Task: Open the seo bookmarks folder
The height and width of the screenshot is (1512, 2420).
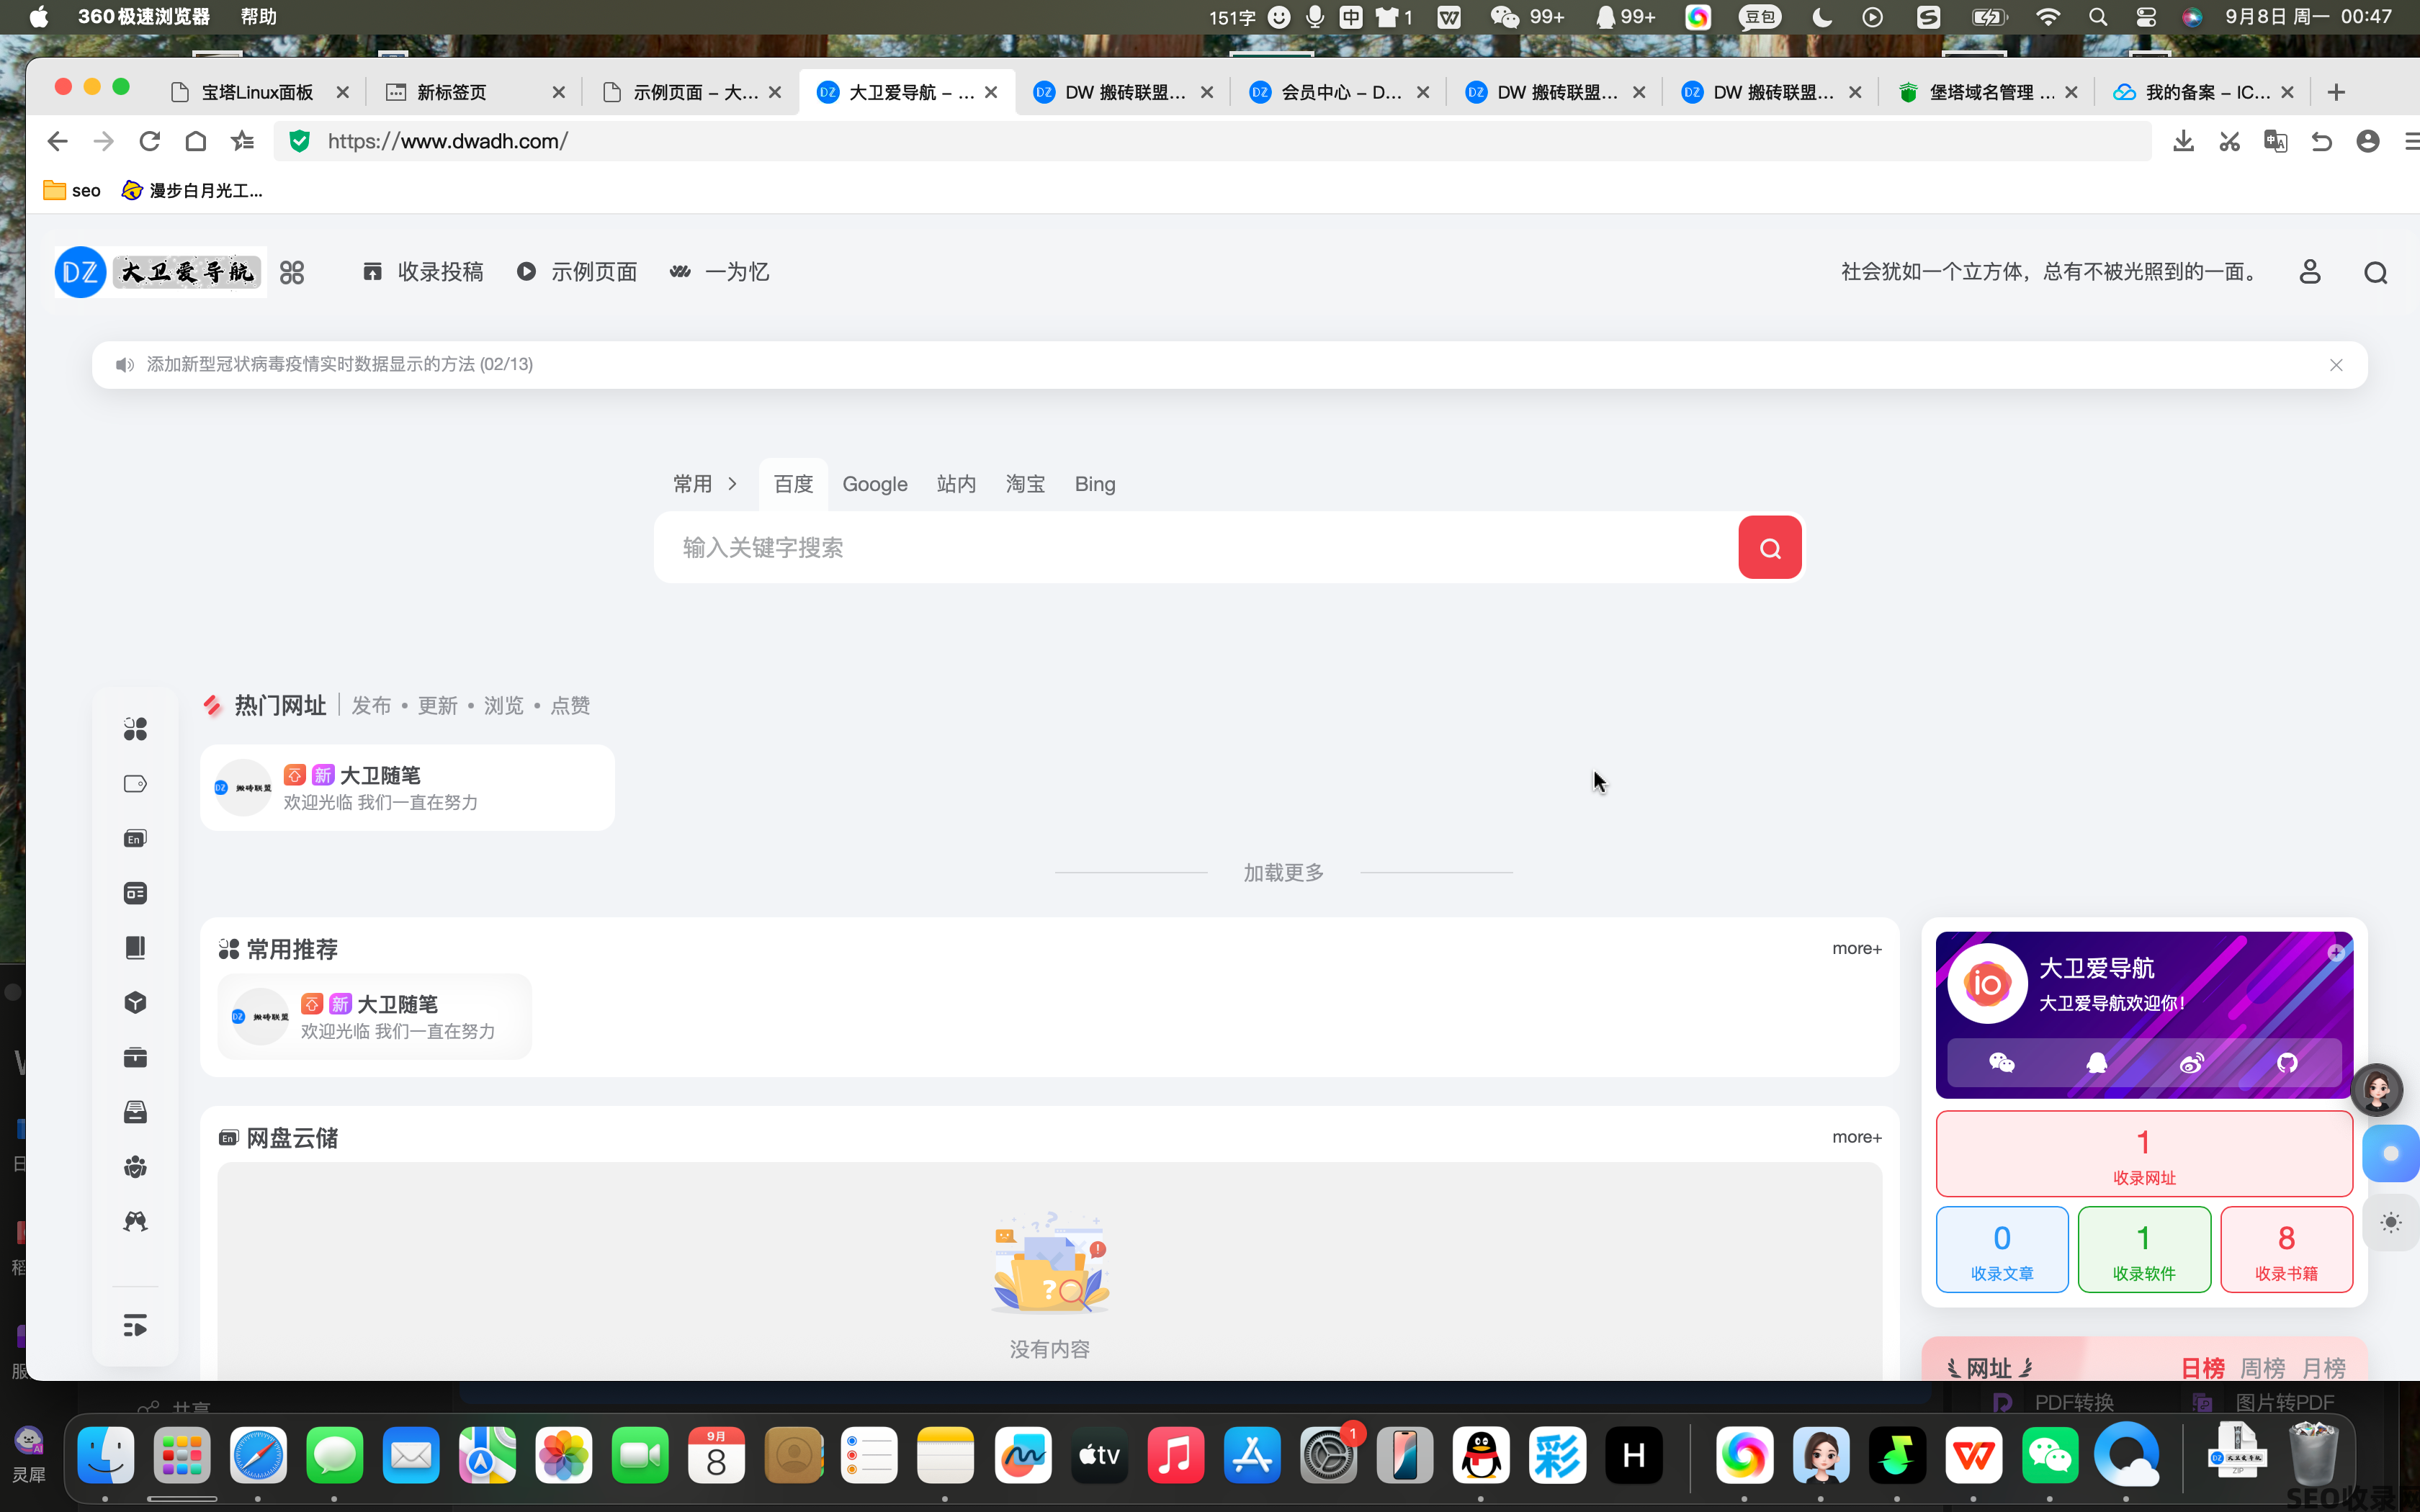Action: 71,190
